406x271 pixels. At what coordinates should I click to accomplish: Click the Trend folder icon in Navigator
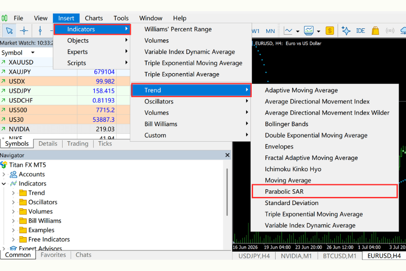[x=23, y=193]
